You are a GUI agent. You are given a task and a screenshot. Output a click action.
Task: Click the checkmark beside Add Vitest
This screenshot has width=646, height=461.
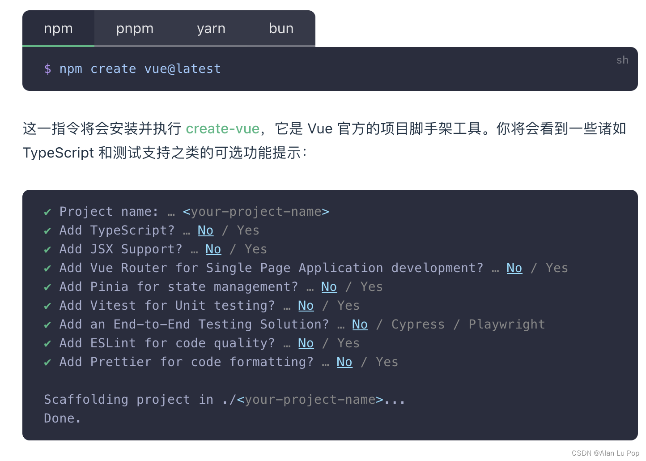(47, 305)
